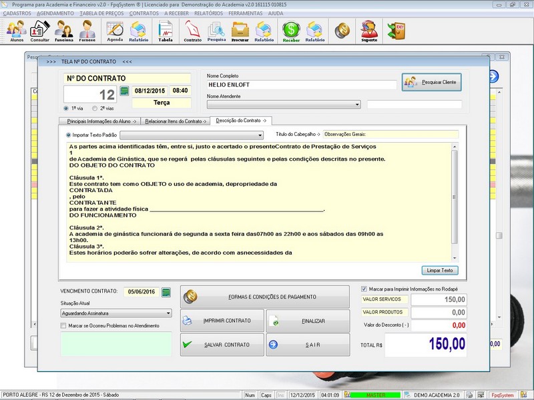Open CADASTROS menu
The image size is (534, 400).
(17, 13)
